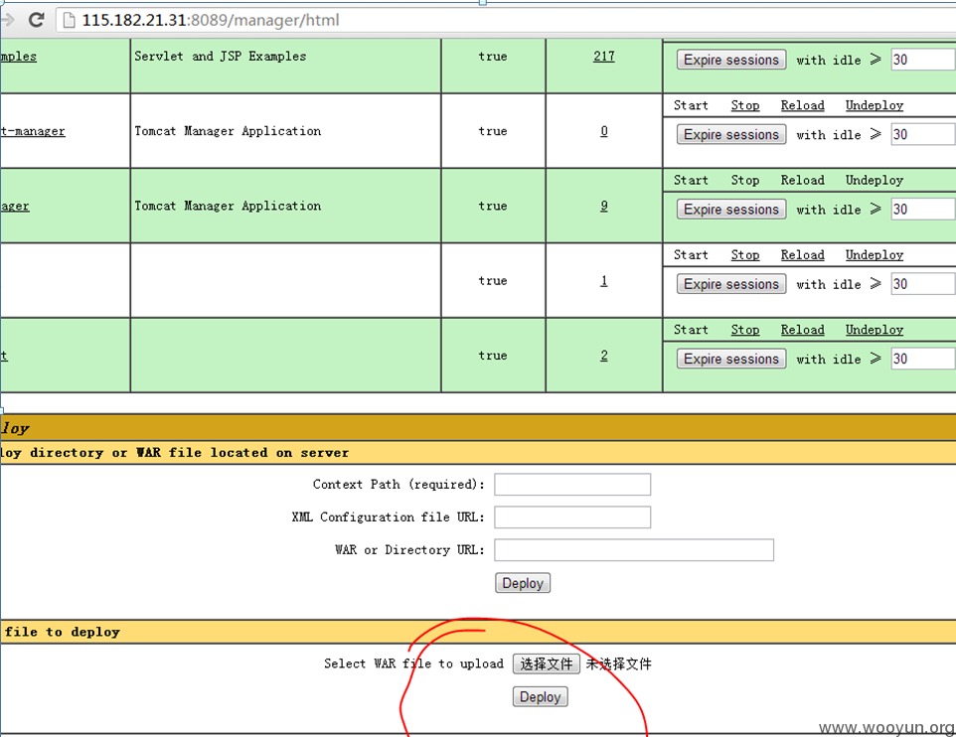Click the XML Configuration file URL field

click(x=572, y=516)
